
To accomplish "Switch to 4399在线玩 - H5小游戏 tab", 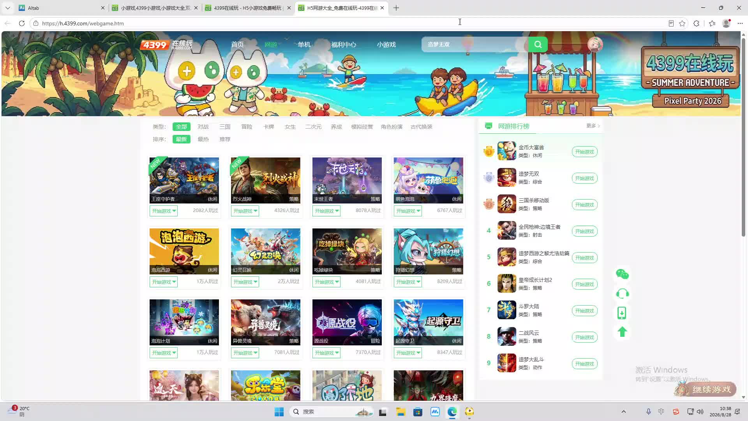I will click(x=248, y=8).
